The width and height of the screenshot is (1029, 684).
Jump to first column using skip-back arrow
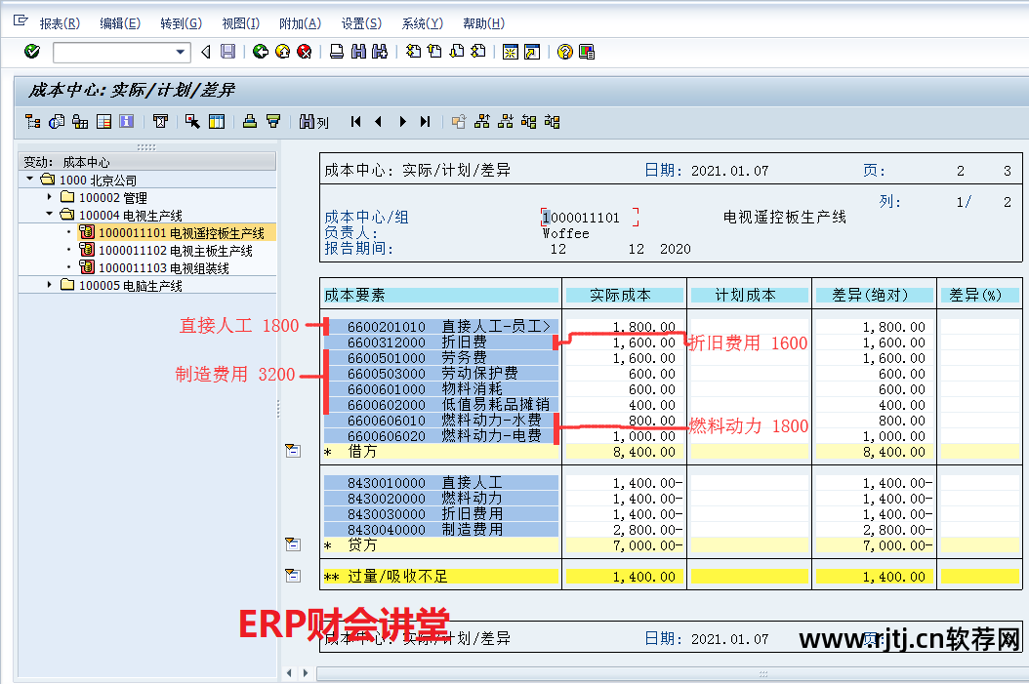355,121
